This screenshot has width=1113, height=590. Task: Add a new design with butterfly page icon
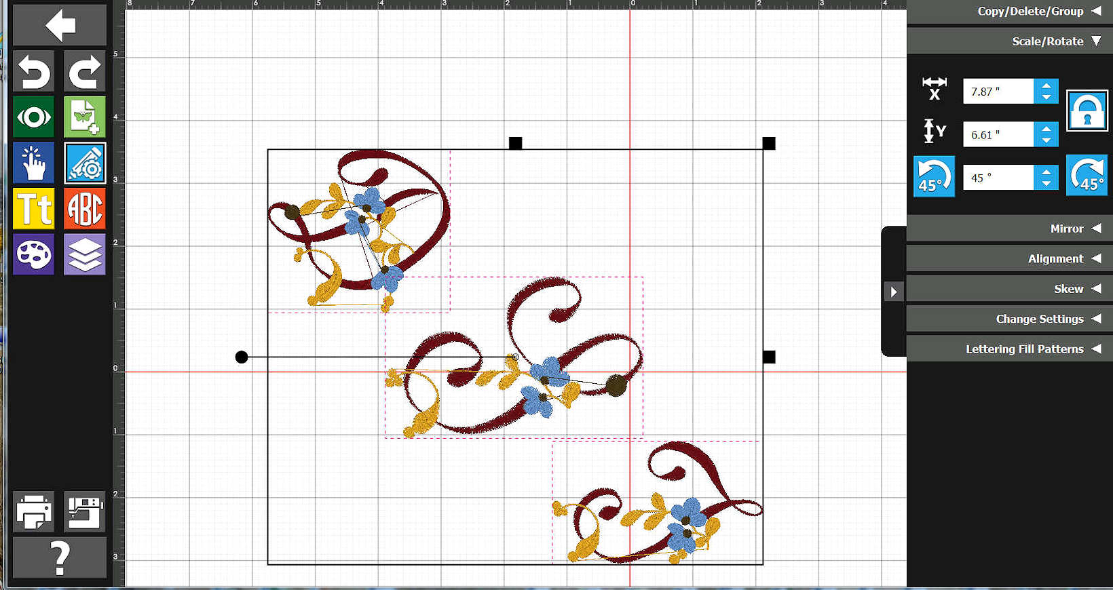pyautogui.click(x=85, y=117)
